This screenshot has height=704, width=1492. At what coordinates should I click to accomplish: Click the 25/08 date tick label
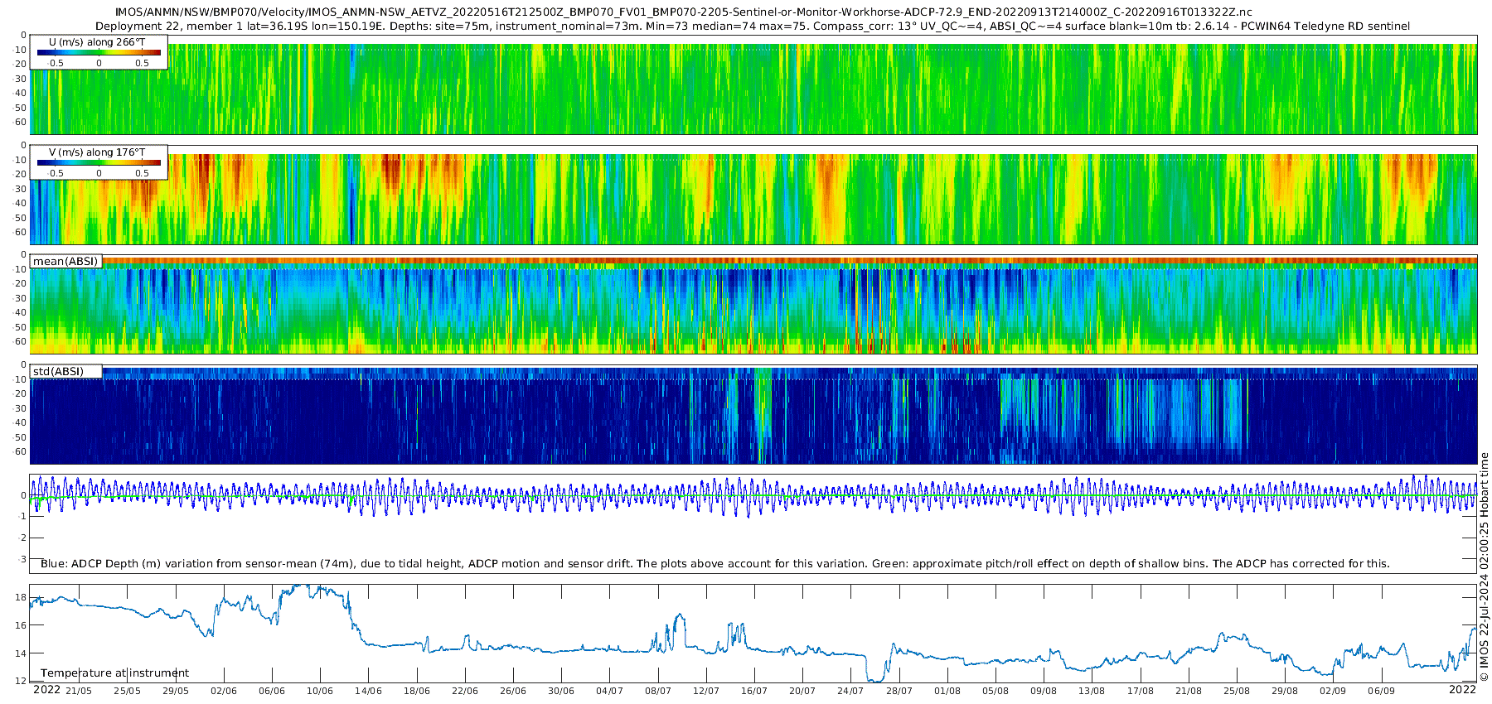click(1237, 691)
